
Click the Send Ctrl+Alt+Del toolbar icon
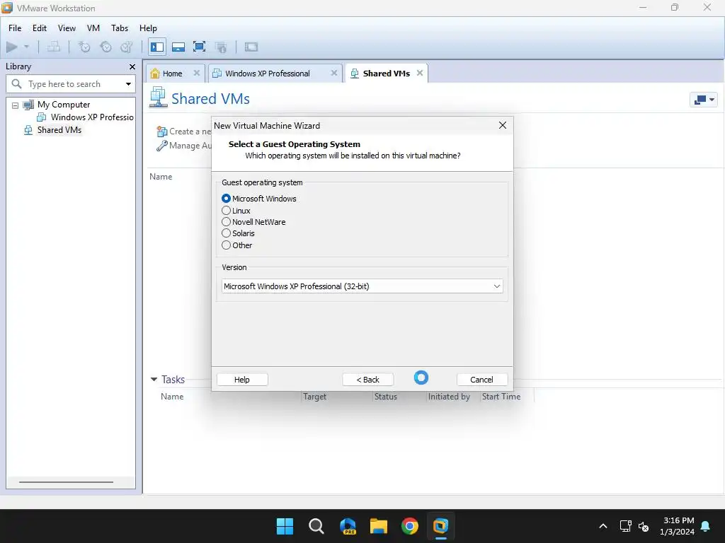click(54, 47)
